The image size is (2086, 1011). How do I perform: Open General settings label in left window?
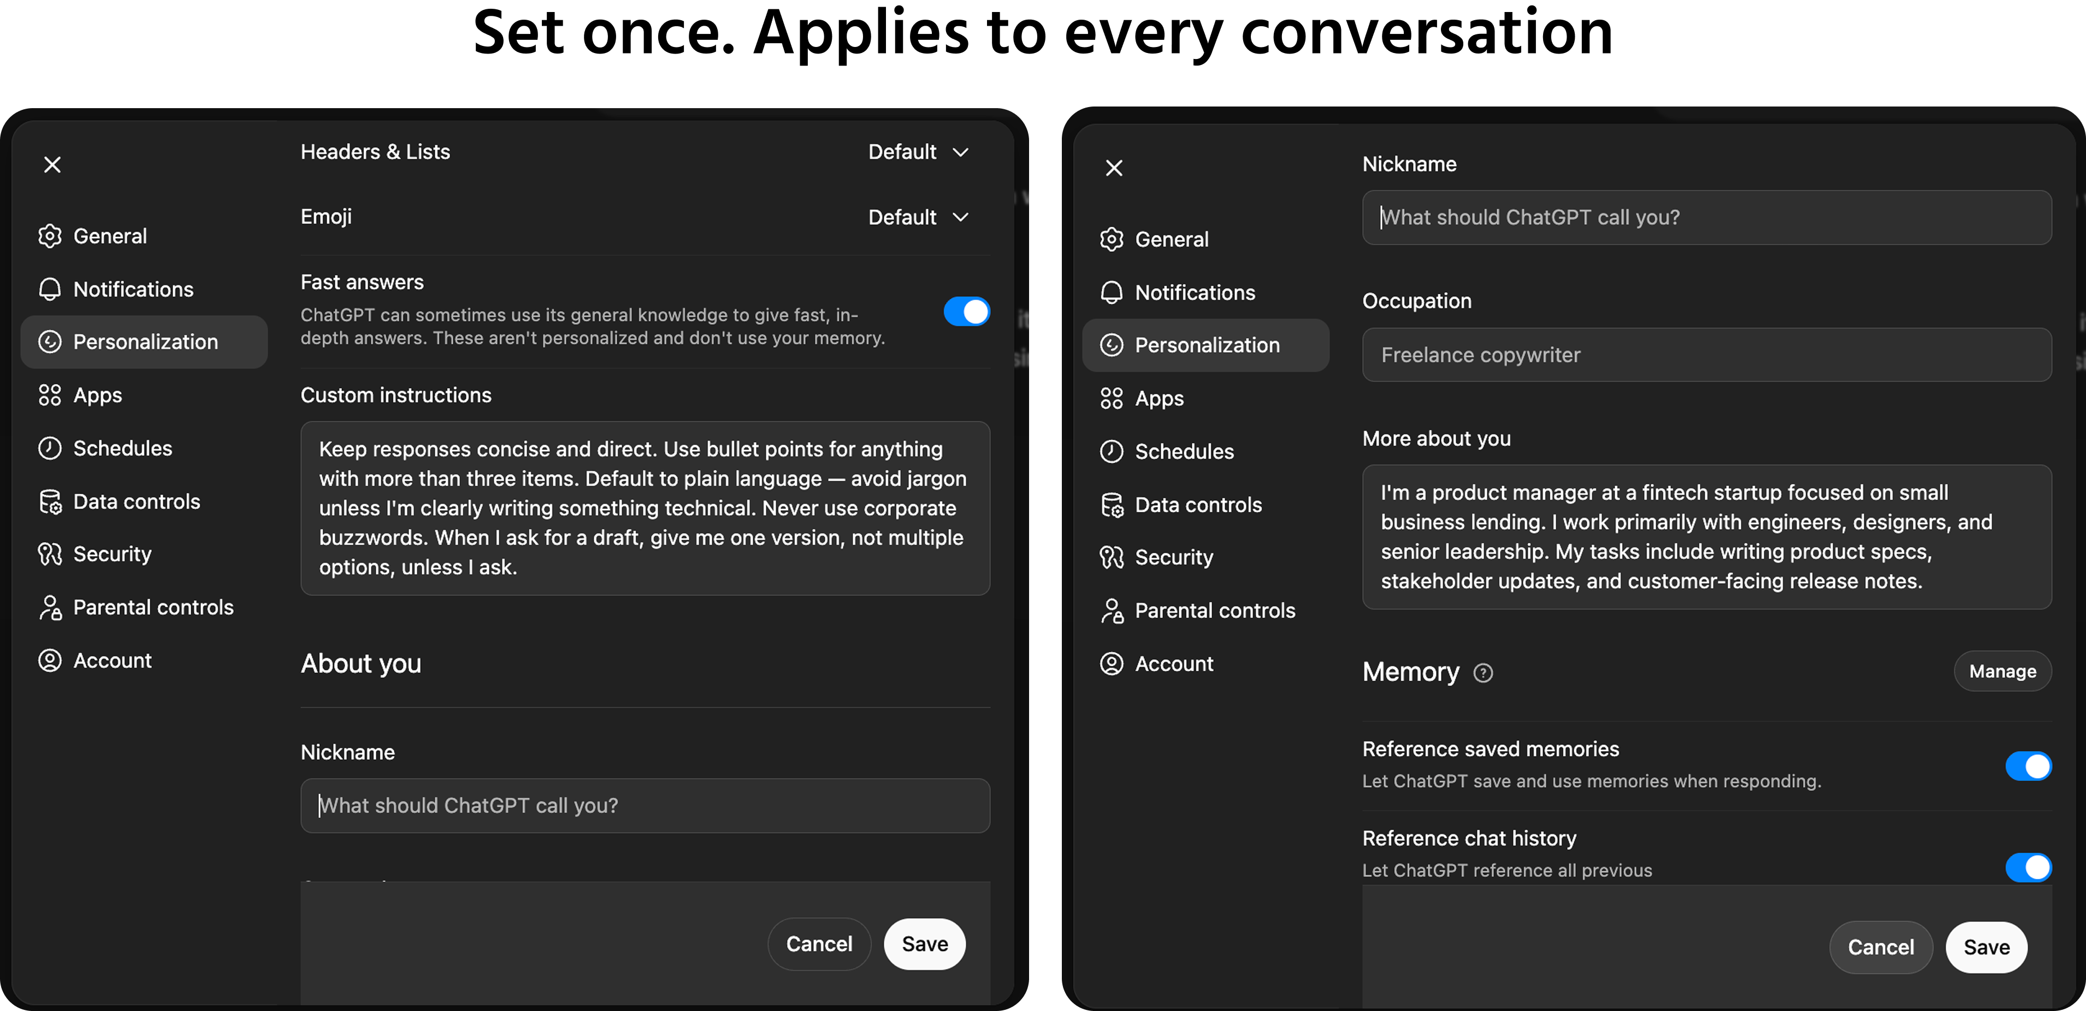[x=110, y=237]
